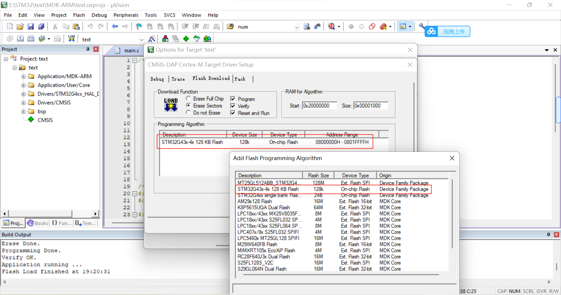Click the Download LOAD toolbar icon
Image resolution: width=561 pixels, height=295 pixels.
click(72, 39)
